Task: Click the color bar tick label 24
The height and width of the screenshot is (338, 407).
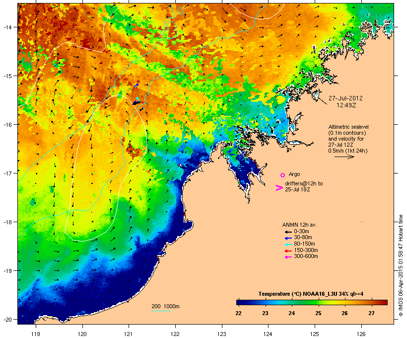Action: (x=291, y=313)
